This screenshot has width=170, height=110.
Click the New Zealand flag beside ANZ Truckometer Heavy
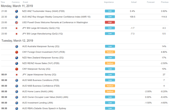tap(16, 11)
